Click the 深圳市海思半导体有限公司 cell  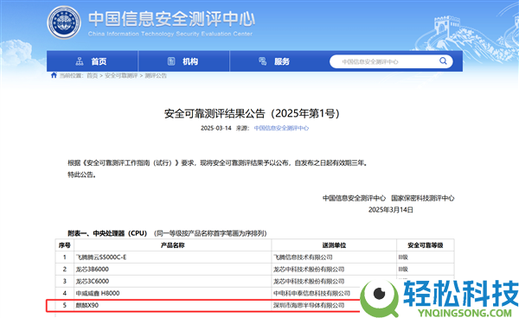point(309,305)
